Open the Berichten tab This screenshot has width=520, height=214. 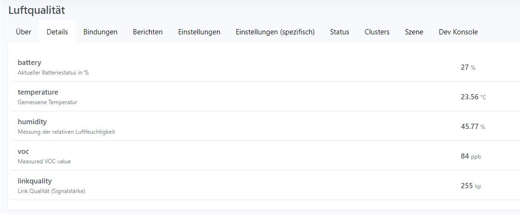(x=148, y=32)
